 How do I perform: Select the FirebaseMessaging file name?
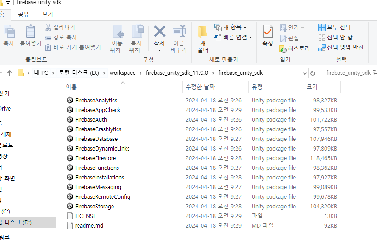click(x=98, y=187)
